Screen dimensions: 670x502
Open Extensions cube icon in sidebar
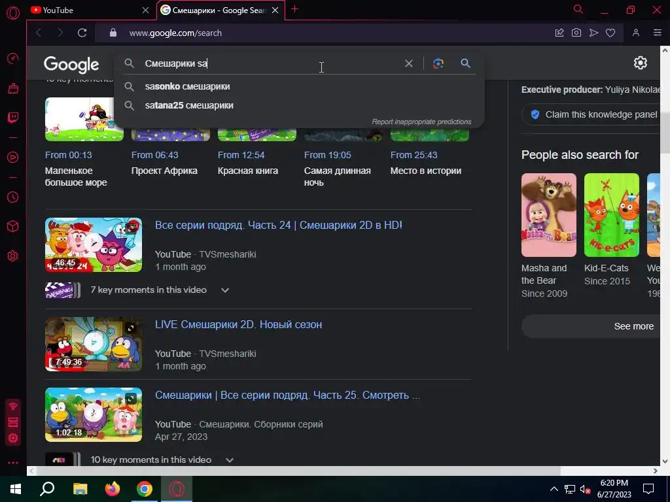point(13,226)
